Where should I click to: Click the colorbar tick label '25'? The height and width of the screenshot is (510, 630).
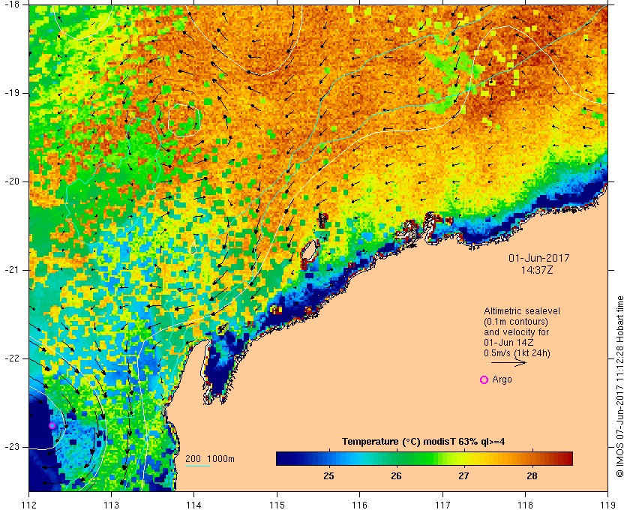[x=328, y=475]
